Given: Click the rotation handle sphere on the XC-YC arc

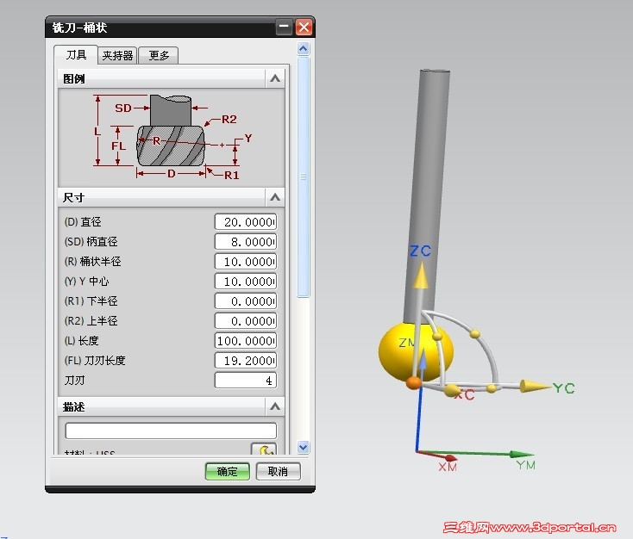Looking at the screenshot, I should click(492, 388).
